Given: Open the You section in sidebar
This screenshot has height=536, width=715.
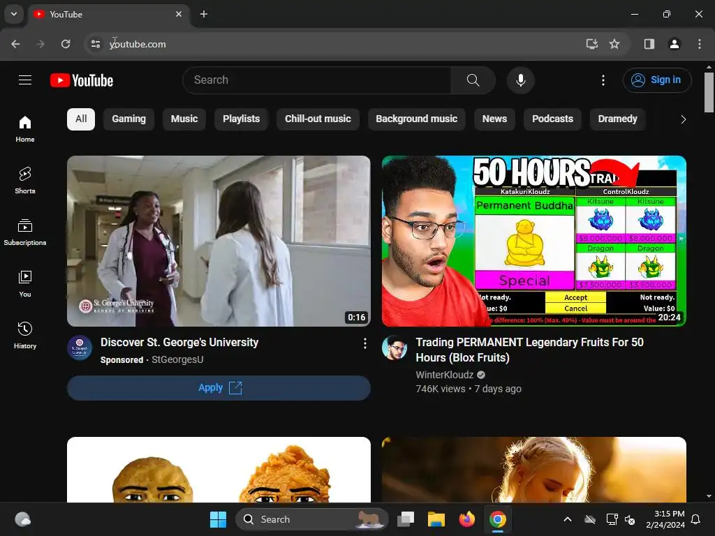Looking at the screenshot, I should point(25,284).
